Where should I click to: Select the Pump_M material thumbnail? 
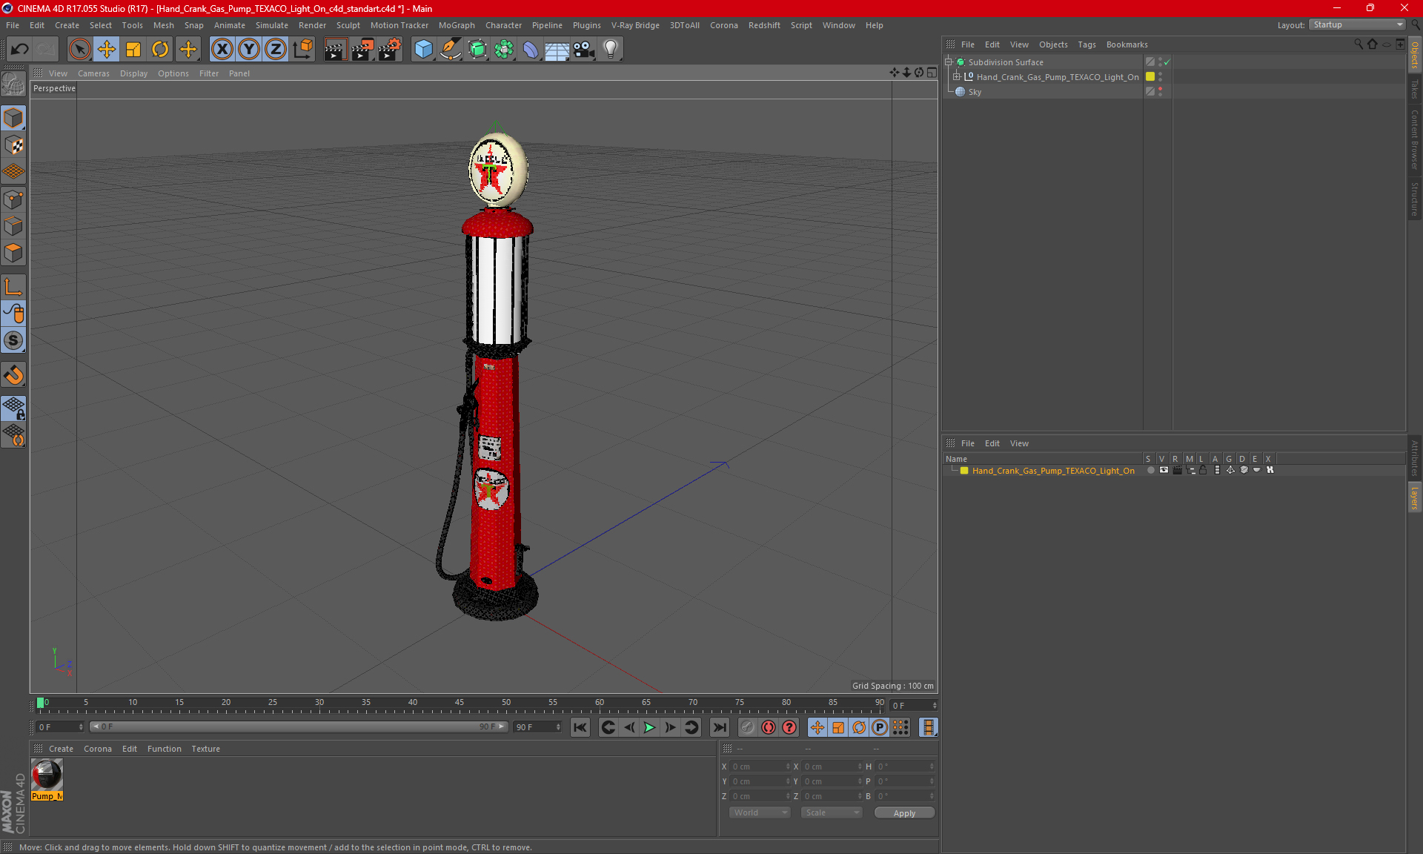47,775
